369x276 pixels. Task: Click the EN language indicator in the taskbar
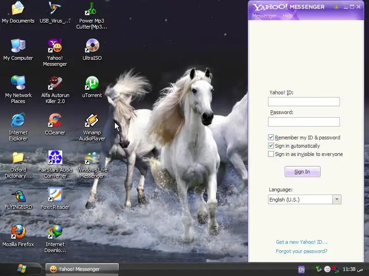tap(301, 270)
